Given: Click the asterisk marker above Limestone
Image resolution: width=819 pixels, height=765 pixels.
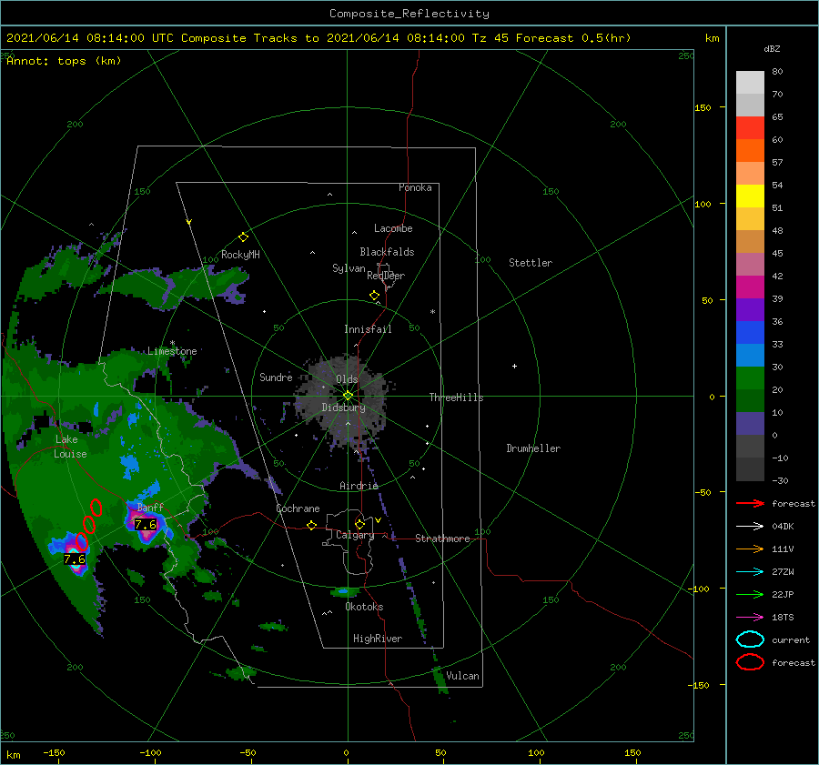Looking at the screenshot, I should click(172, 343).
